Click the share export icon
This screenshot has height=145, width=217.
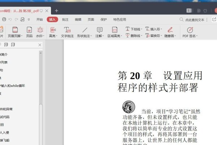coord(214,19)
